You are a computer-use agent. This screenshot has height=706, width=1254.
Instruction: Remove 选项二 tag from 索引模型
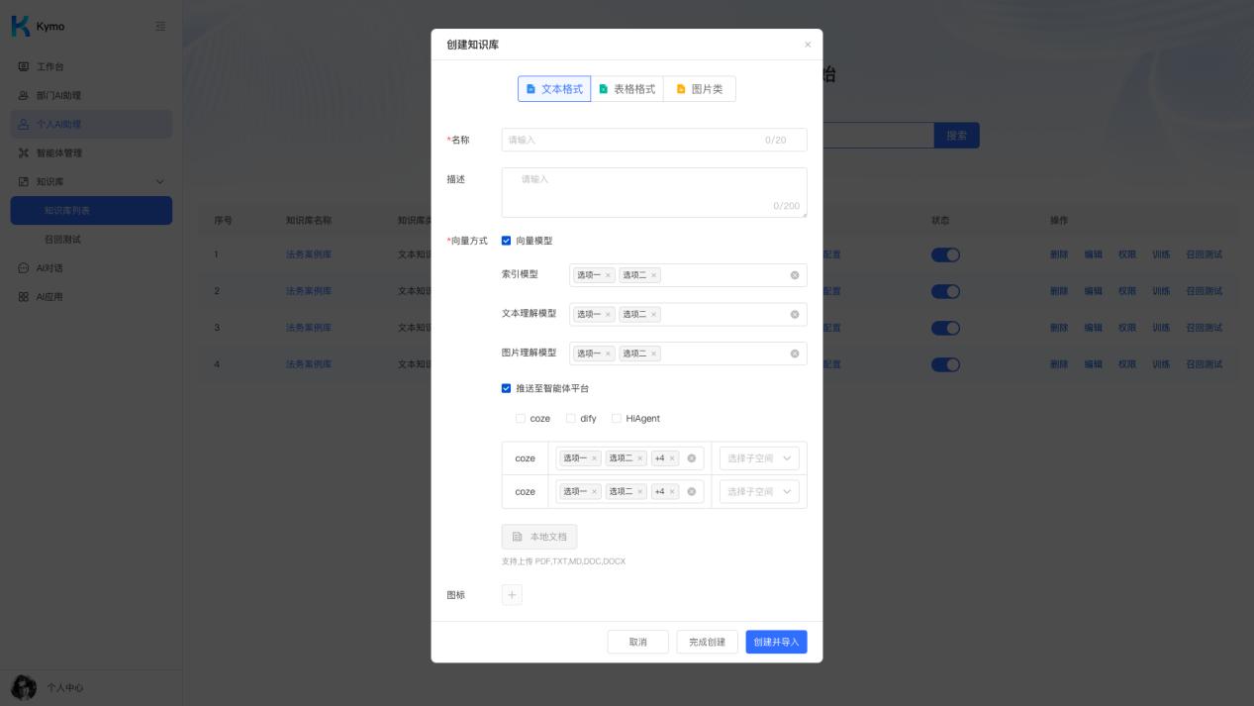point(653,275)
